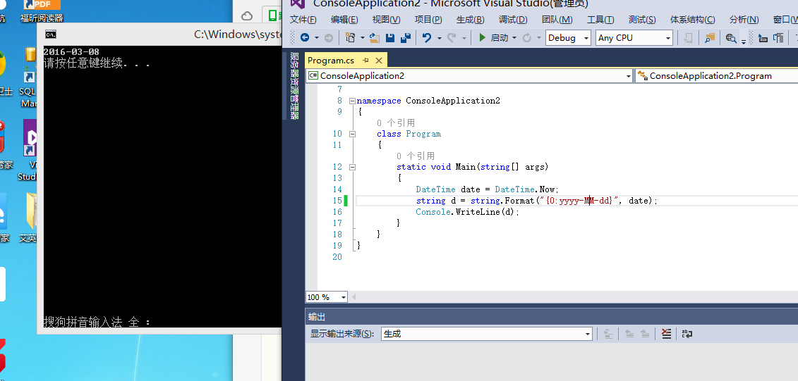This screenshot has width=798, height=381.
Task: Collapse the namespace ConsoleApplication2 block
Action: (x=352, y=101)
